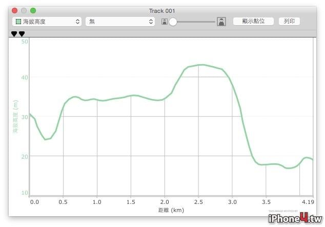Click the Track 001 window title
Viewport: 325px width, 227px height.
pyautogui.click(x=162, y=11)
